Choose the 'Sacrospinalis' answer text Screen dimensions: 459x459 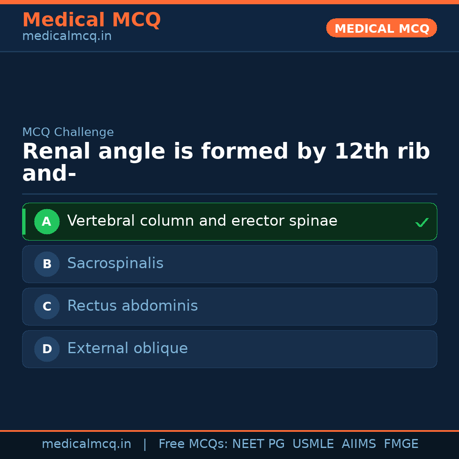[115, 263]
